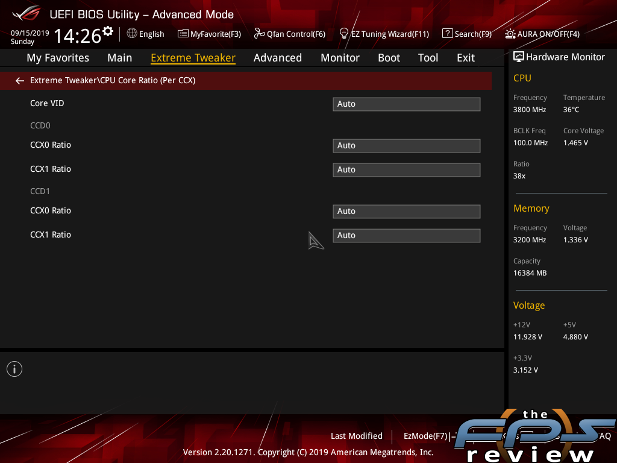Switch to the Boot tab
Viewport: 617px width, 463px height.
coord(389,58)
